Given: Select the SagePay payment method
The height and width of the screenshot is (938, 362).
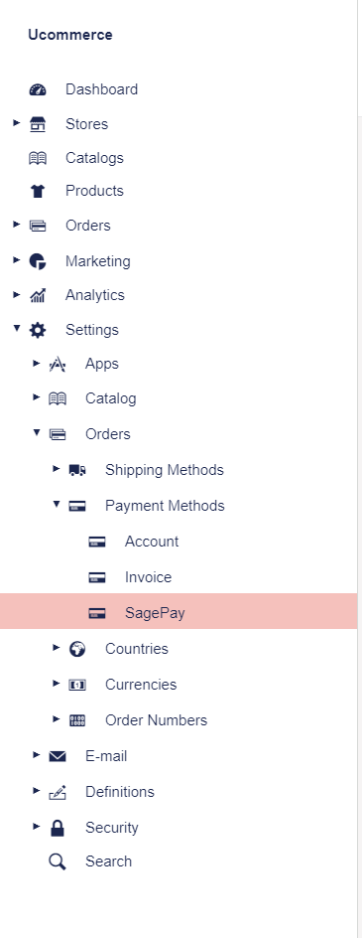Looking at the screenshot, I should pyautogui.click(x=179, y=611).
